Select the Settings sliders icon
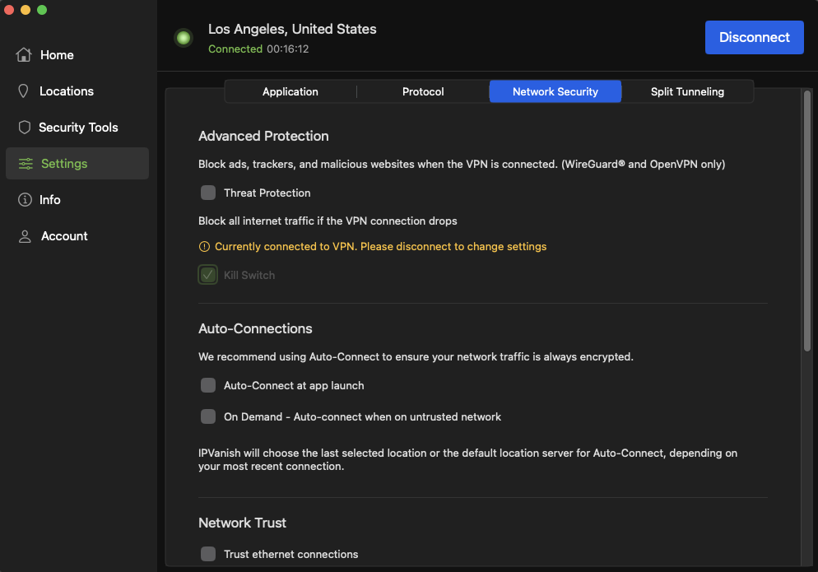The width and height of the screenshot is (818, 572). (24, 163)
